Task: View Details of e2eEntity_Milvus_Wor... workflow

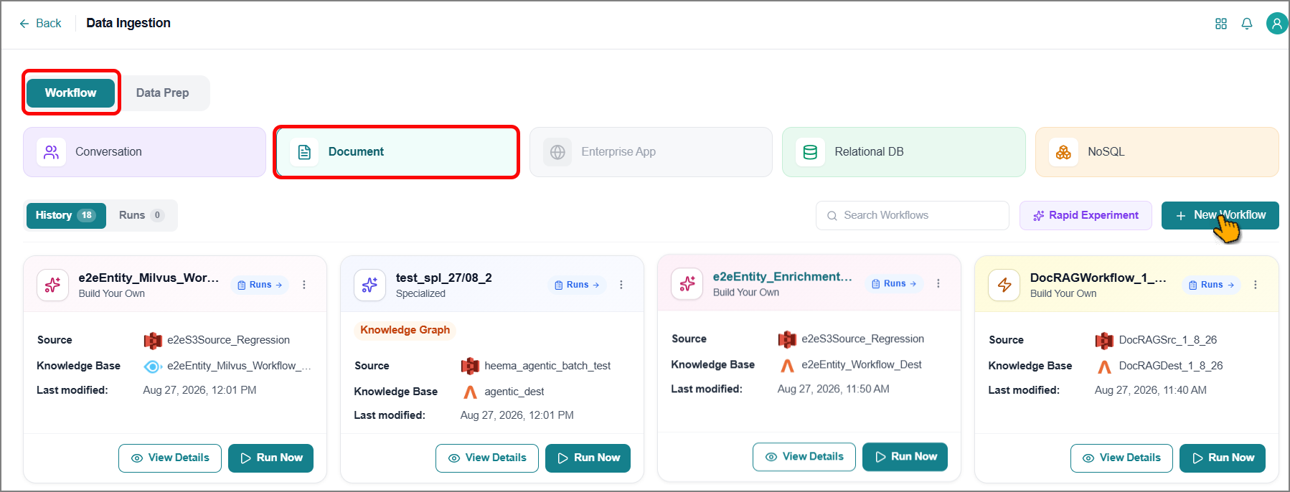Action: (x=170, y=458)
